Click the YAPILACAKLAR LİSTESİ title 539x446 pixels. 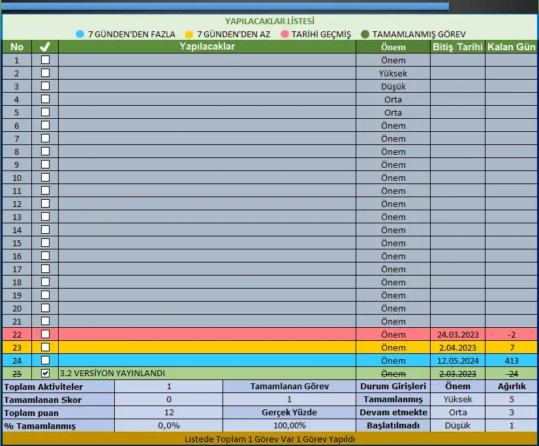[269, 21]
